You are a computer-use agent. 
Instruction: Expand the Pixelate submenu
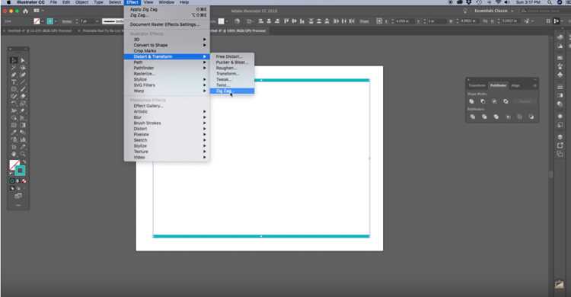click(167, 135)
